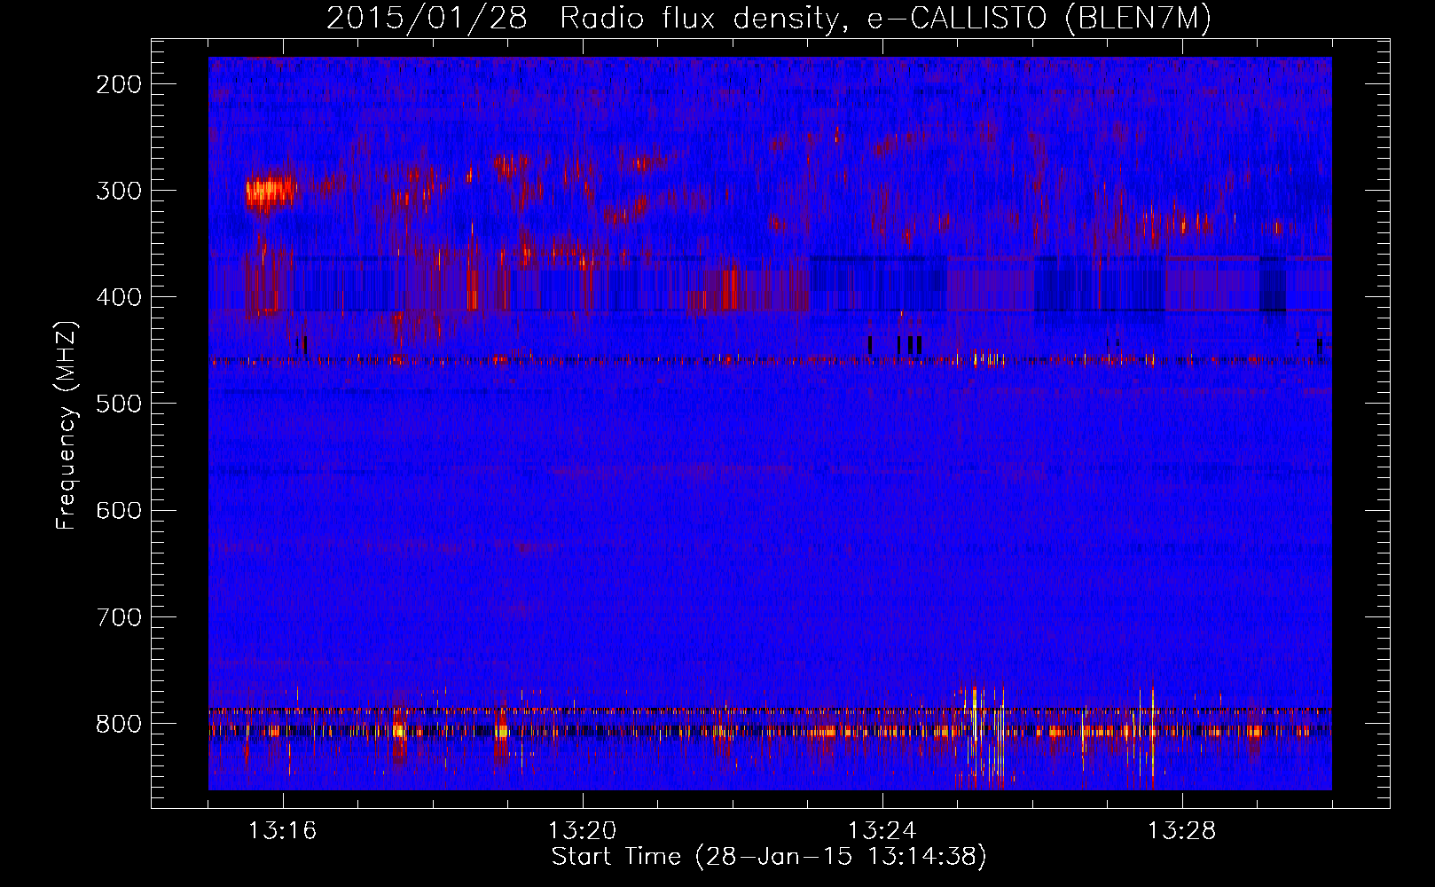The width and height of the screenshot is (1435, 887).
Task: Click the 13:28 time tick label
Action: coord(1182,831)
